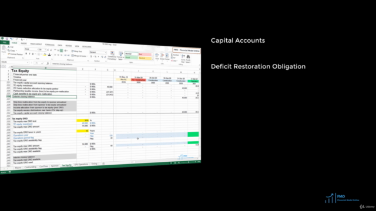Adjust the zoom slider in the status bar

coord(189,162)
